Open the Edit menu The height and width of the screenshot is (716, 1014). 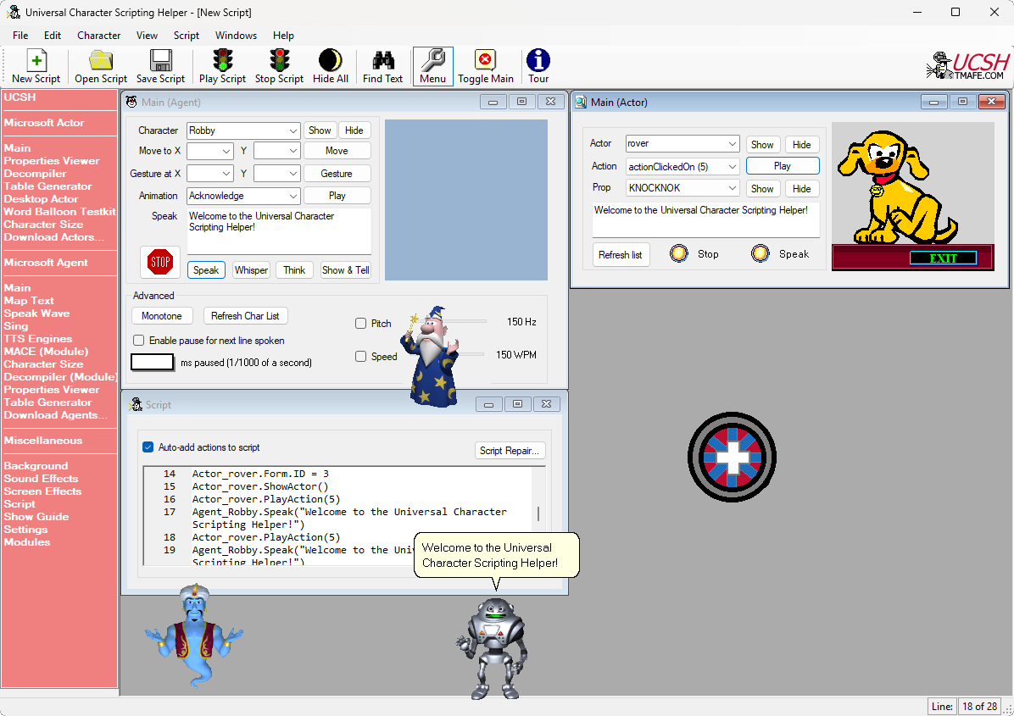[53, 36]
